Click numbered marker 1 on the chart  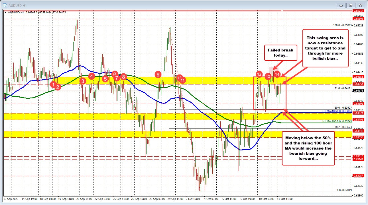(x=53, y=85)
